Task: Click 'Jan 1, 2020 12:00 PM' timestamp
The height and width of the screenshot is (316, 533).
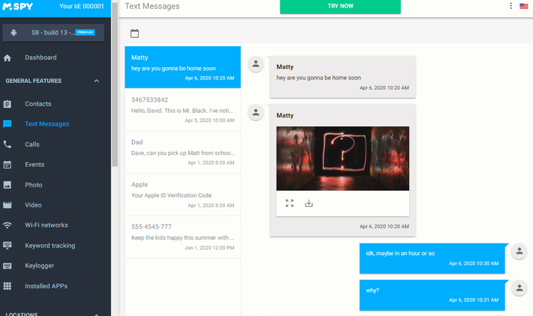Action: [209, 248]
